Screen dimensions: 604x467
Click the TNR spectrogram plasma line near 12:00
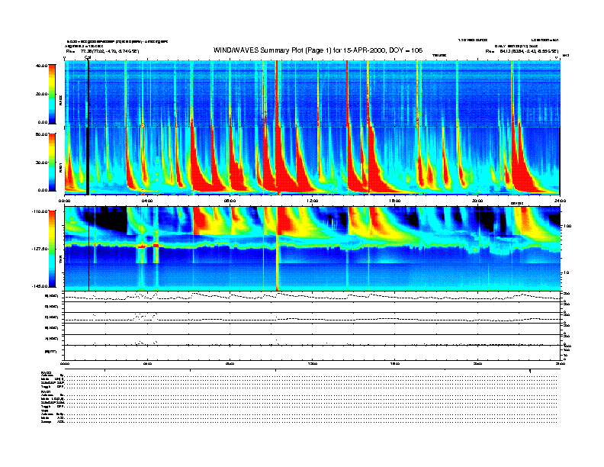pos(313,245)
